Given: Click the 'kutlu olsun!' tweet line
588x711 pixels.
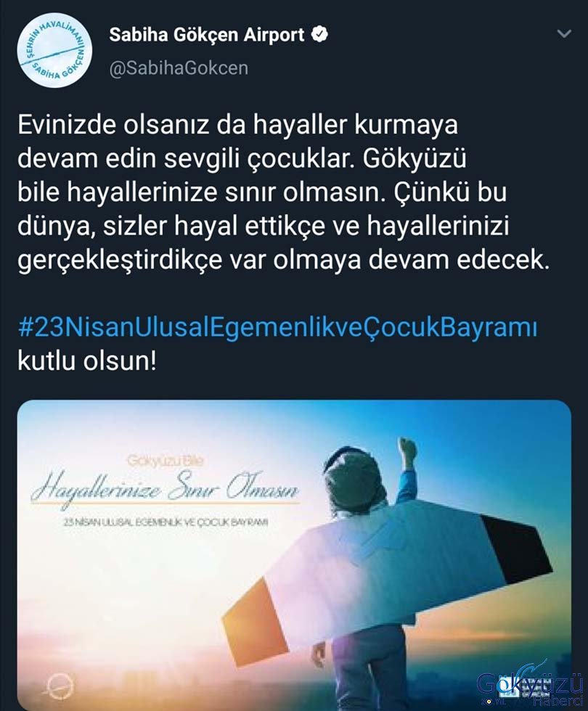Looking at the screenshot, I should pyautogui.click(x=86, y=361).
